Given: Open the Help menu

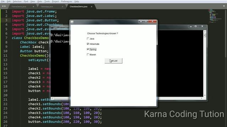Looking at the screenshot, I should point(77,1).
